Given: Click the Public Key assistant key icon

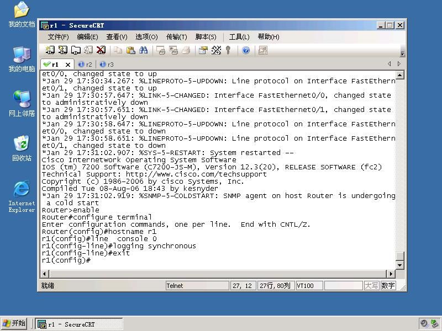Looking at the screenshot, I should (228, 50).
